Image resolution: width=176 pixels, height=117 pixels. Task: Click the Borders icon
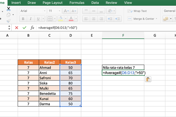tap(50, 19)
